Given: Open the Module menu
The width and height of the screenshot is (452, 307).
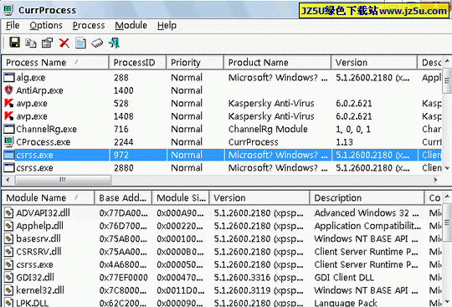Looking at the screenshot, I should 131,25.
